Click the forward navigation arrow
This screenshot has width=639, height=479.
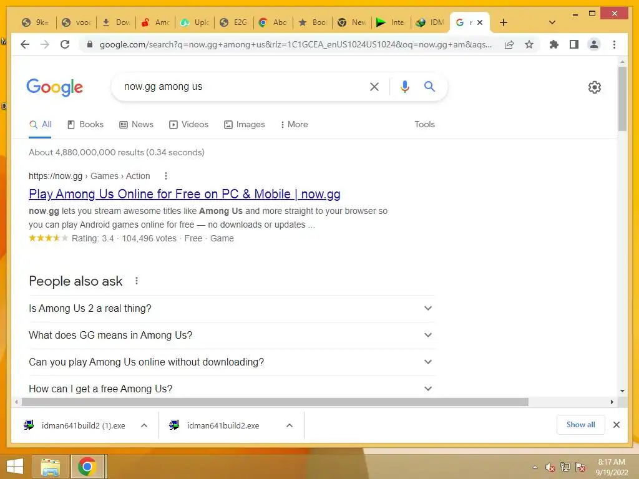click(x=45, y=44)
